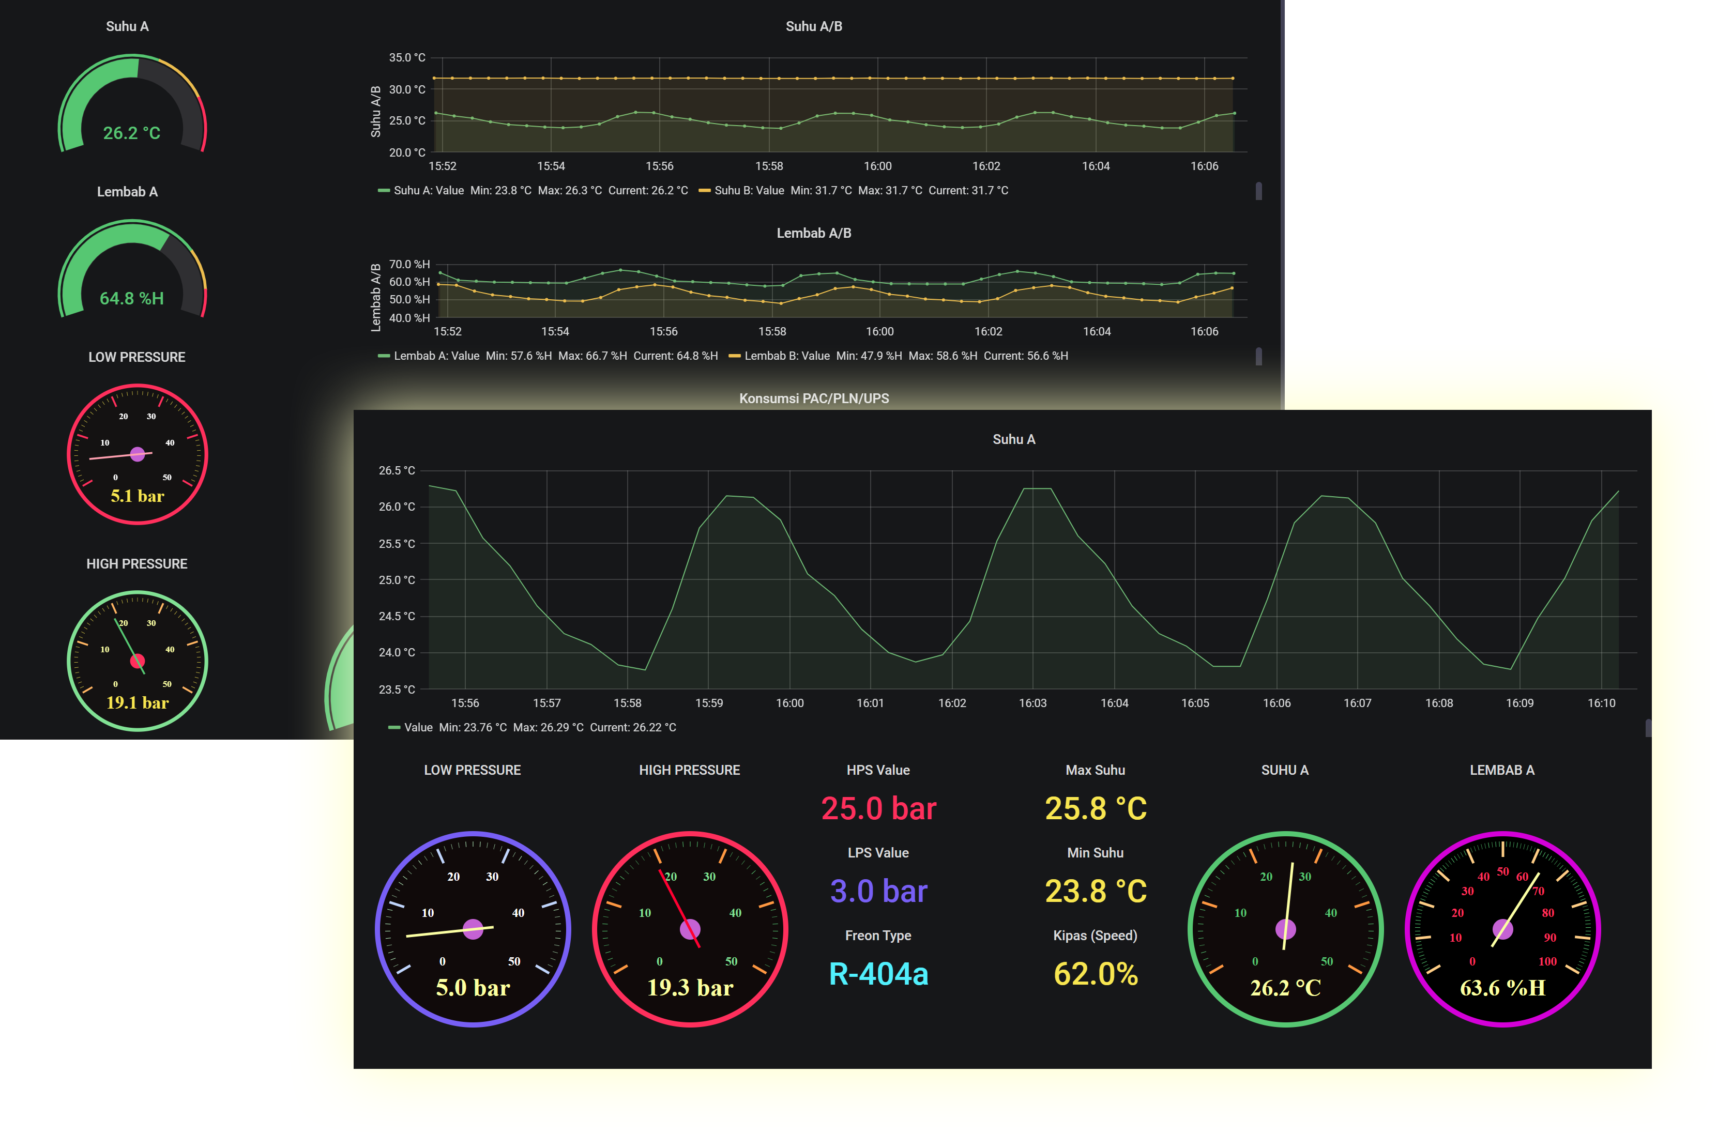Open the Freon Type panel title
The image size is (1717, 1134).
(878, 935)
